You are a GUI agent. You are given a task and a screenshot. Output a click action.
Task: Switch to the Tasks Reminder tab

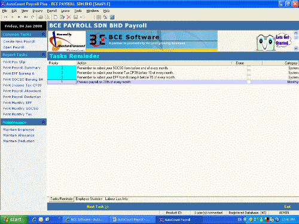61,199
